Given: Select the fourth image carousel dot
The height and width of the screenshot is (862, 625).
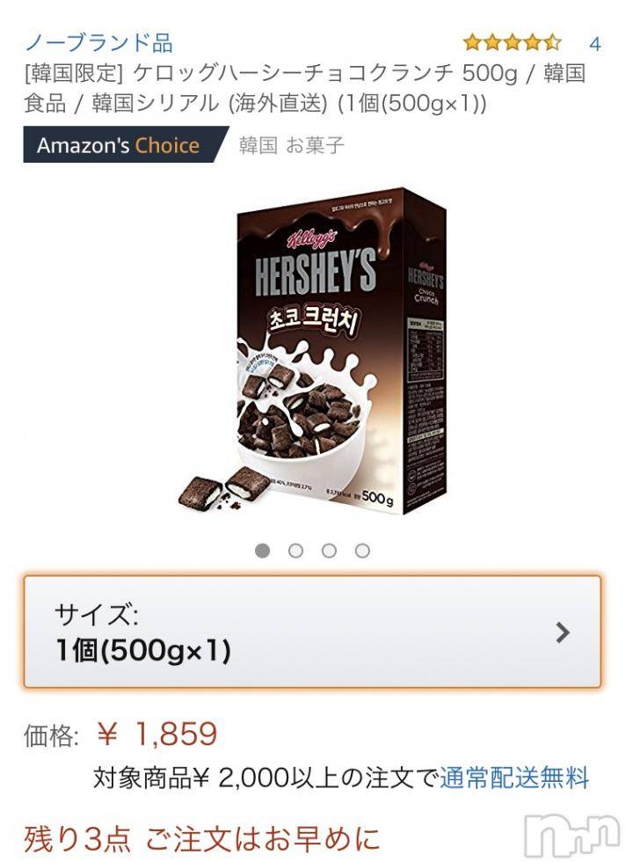Looking at the screenshot, I should 362,551.
